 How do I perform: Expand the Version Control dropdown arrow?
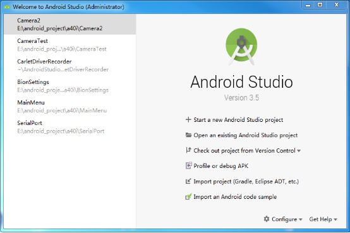pyautogui.click(x=299, y=151)
